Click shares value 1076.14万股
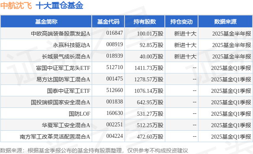 [149, 91]
